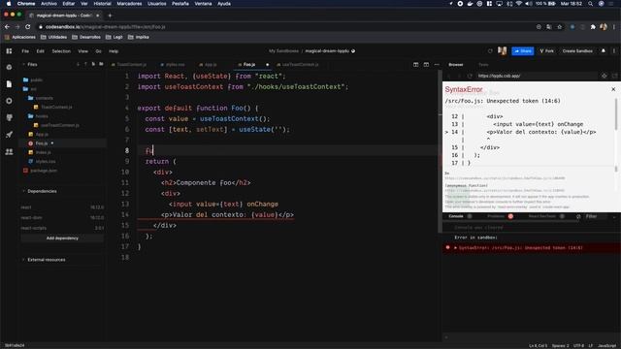
Task: Clear the console icon next to Filter
Action: click(x=578, y=216)
